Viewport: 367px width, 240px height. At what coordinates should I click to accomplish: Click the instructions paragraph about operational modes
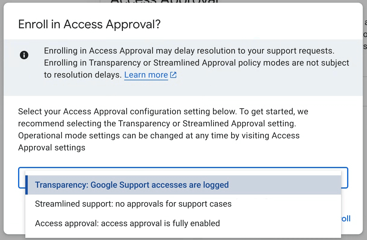click(x=163, y=129)
